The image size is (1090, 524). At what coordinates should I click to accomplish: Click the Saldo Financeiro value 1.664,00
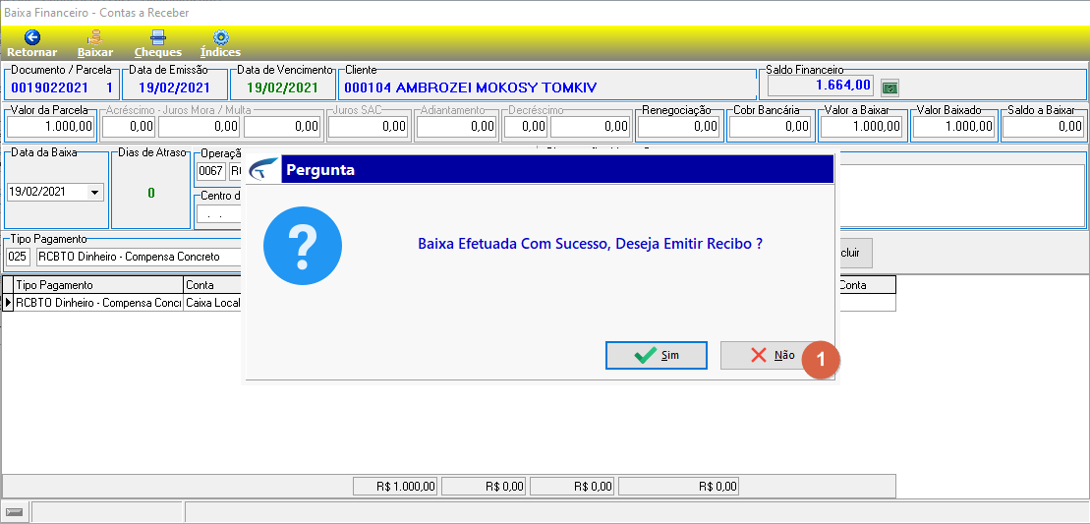pyautogui.click(x=842, y=86)
